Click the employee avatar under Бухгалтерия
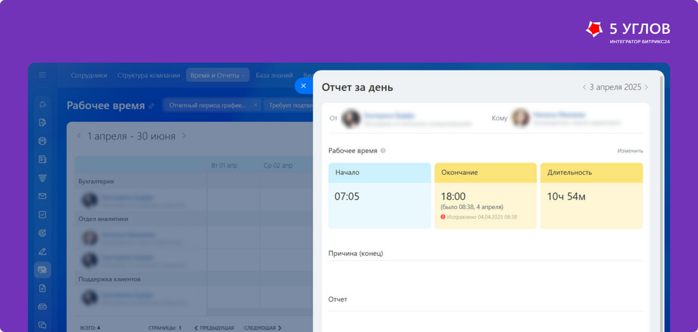This screenshot has height=332, width=698. pyautogui.click(x=89, y=200)
